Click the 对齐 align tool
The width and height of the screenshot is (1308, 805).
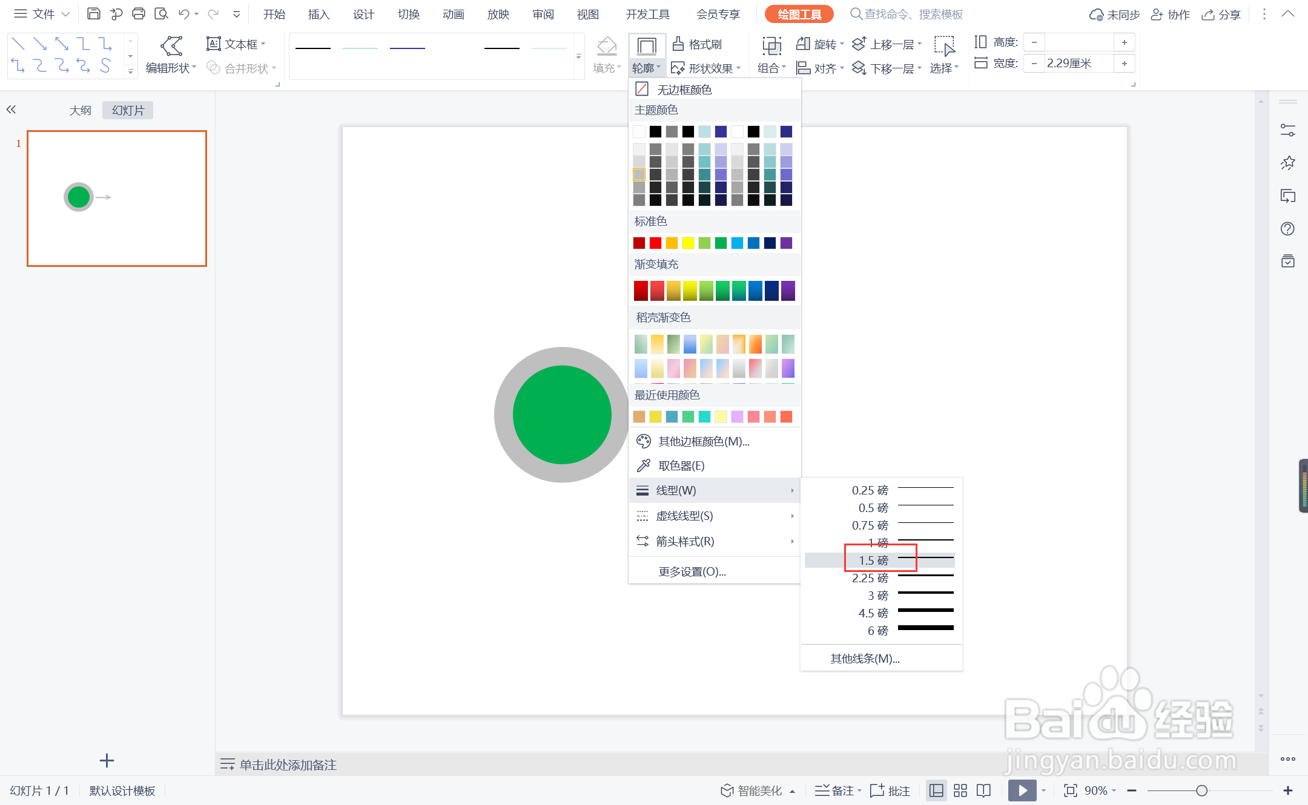(819, 68)
